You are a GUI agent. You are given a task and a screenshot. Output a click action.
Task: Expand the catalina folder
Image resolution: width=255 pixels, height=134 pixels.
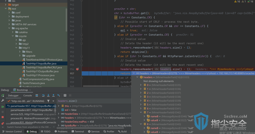click(13, 32)
